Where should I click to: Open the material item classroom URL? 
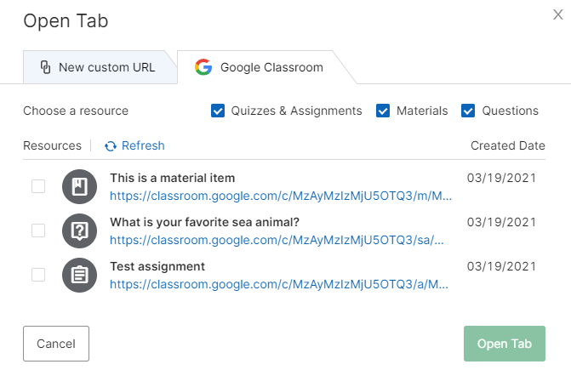[281, 195]
